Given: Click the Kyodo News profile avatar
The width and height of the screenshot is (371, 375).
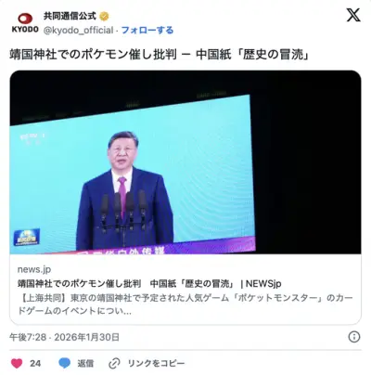Looking at the screenshot, I should [x=25, y=22].
